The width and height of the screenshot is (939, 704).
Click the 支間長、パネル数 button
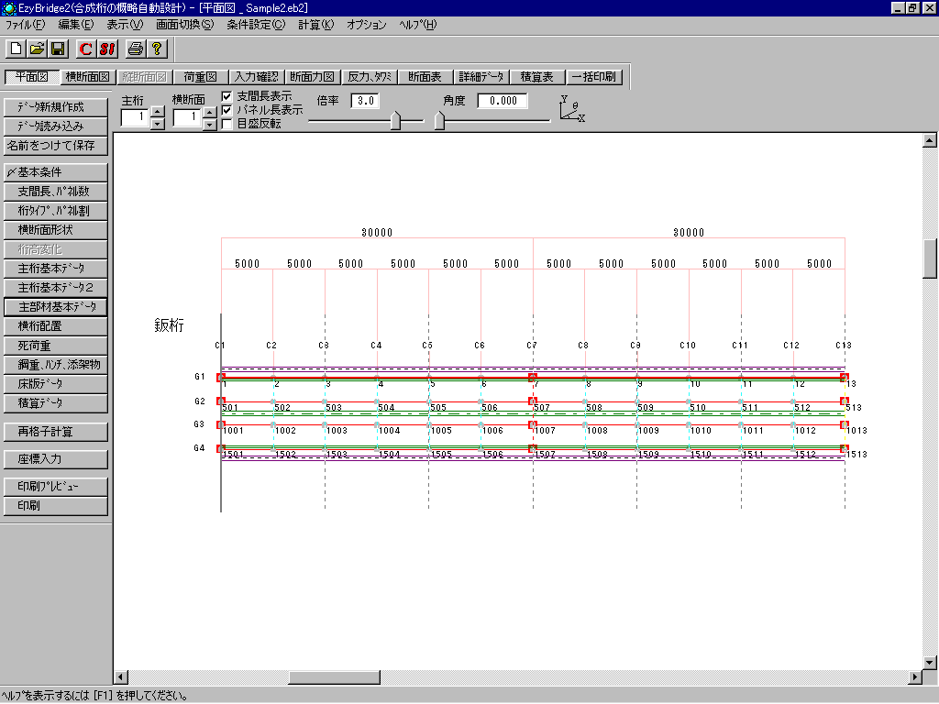tap(56, 192)
